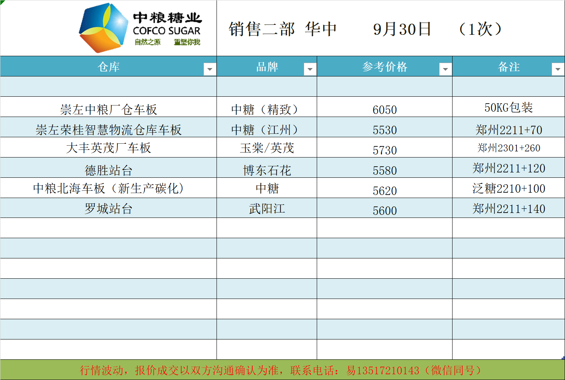Select the 中粮北海车板 (新生产碳化) cell
Screen dimensions: 565x380
point(109,188)
